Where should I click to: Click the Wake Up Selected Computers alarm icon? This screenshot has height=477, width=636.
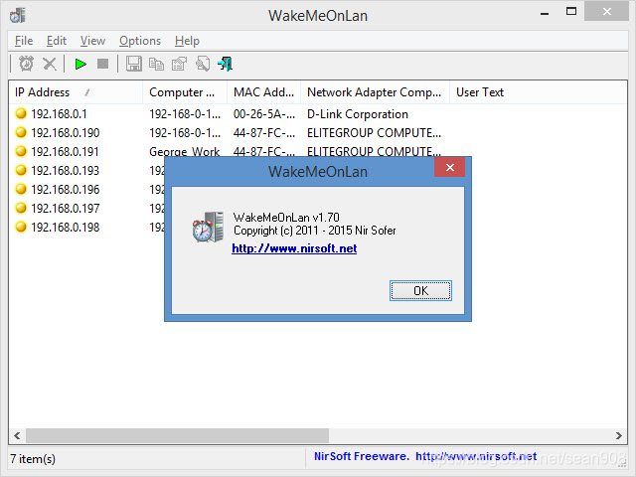27,64
